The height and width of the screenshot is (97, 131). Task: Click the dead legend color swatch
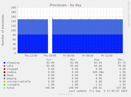tap(4, 75)
